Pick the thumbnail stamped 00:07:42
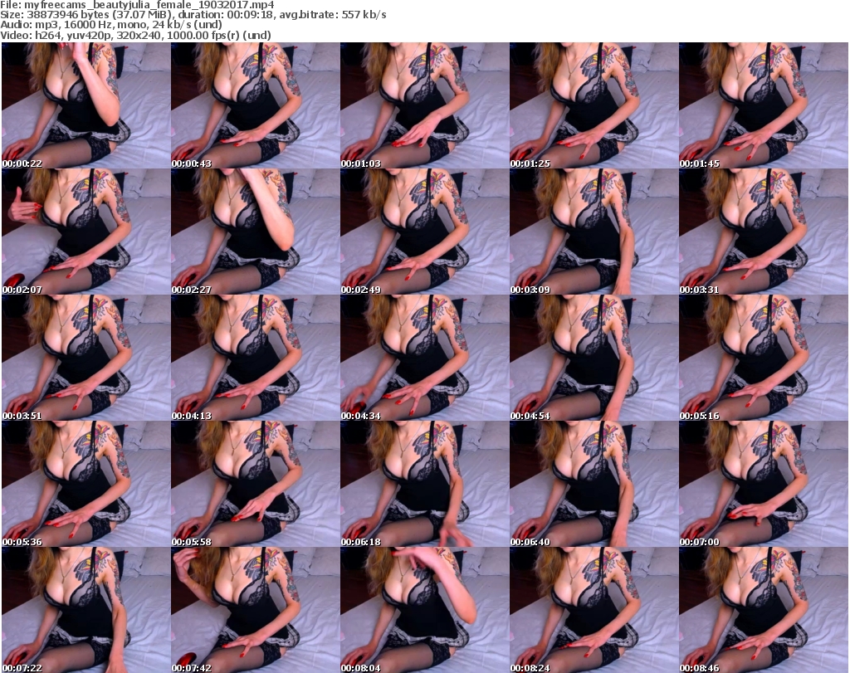The image size is (850, 673). 256,610
